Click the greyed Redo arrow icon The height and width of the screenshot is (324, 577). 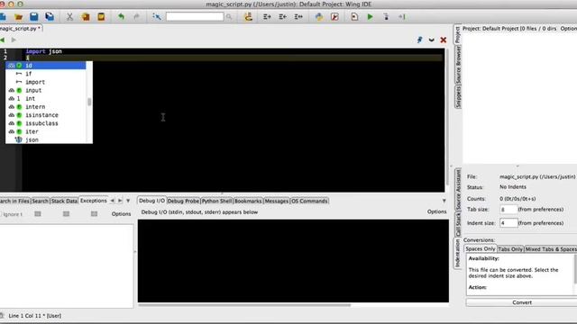136,16
